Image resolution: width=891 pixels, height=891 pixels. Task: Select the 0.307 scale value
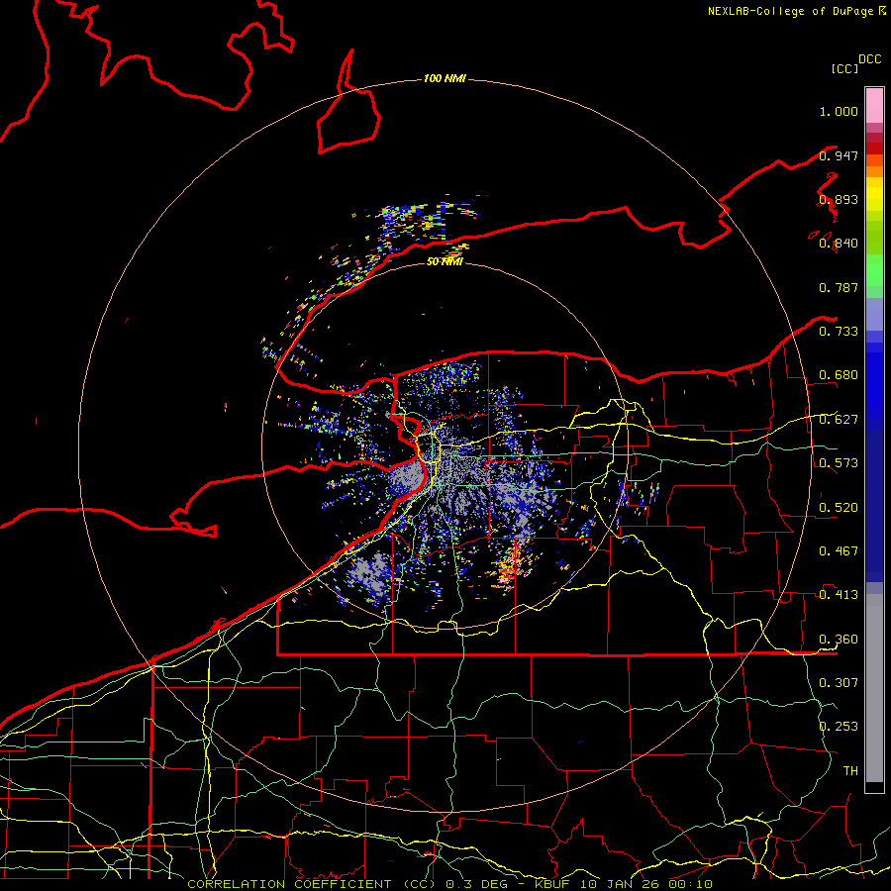[839, 683]
